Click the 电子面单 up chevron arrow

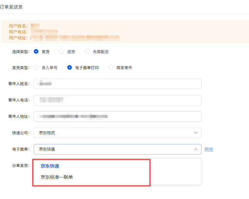196,149
